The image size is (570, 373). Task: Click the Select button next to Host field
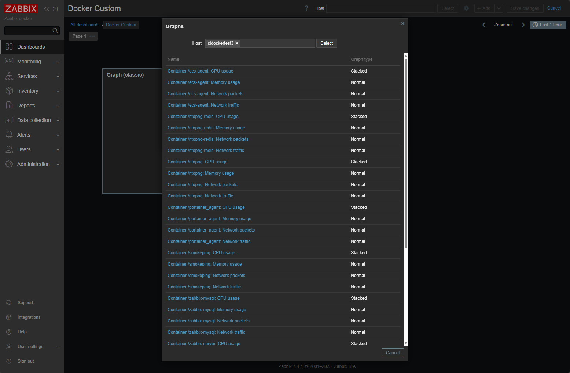(326, 43)
